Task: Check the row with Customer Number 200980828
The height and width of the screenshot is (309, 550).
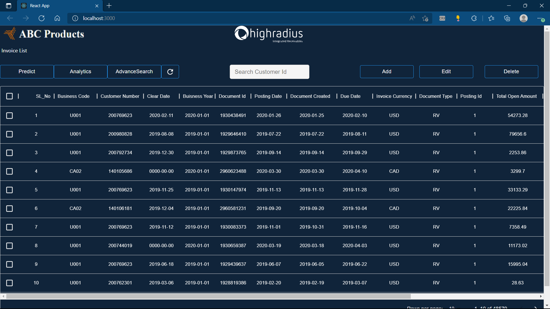Action: point(9,134)
